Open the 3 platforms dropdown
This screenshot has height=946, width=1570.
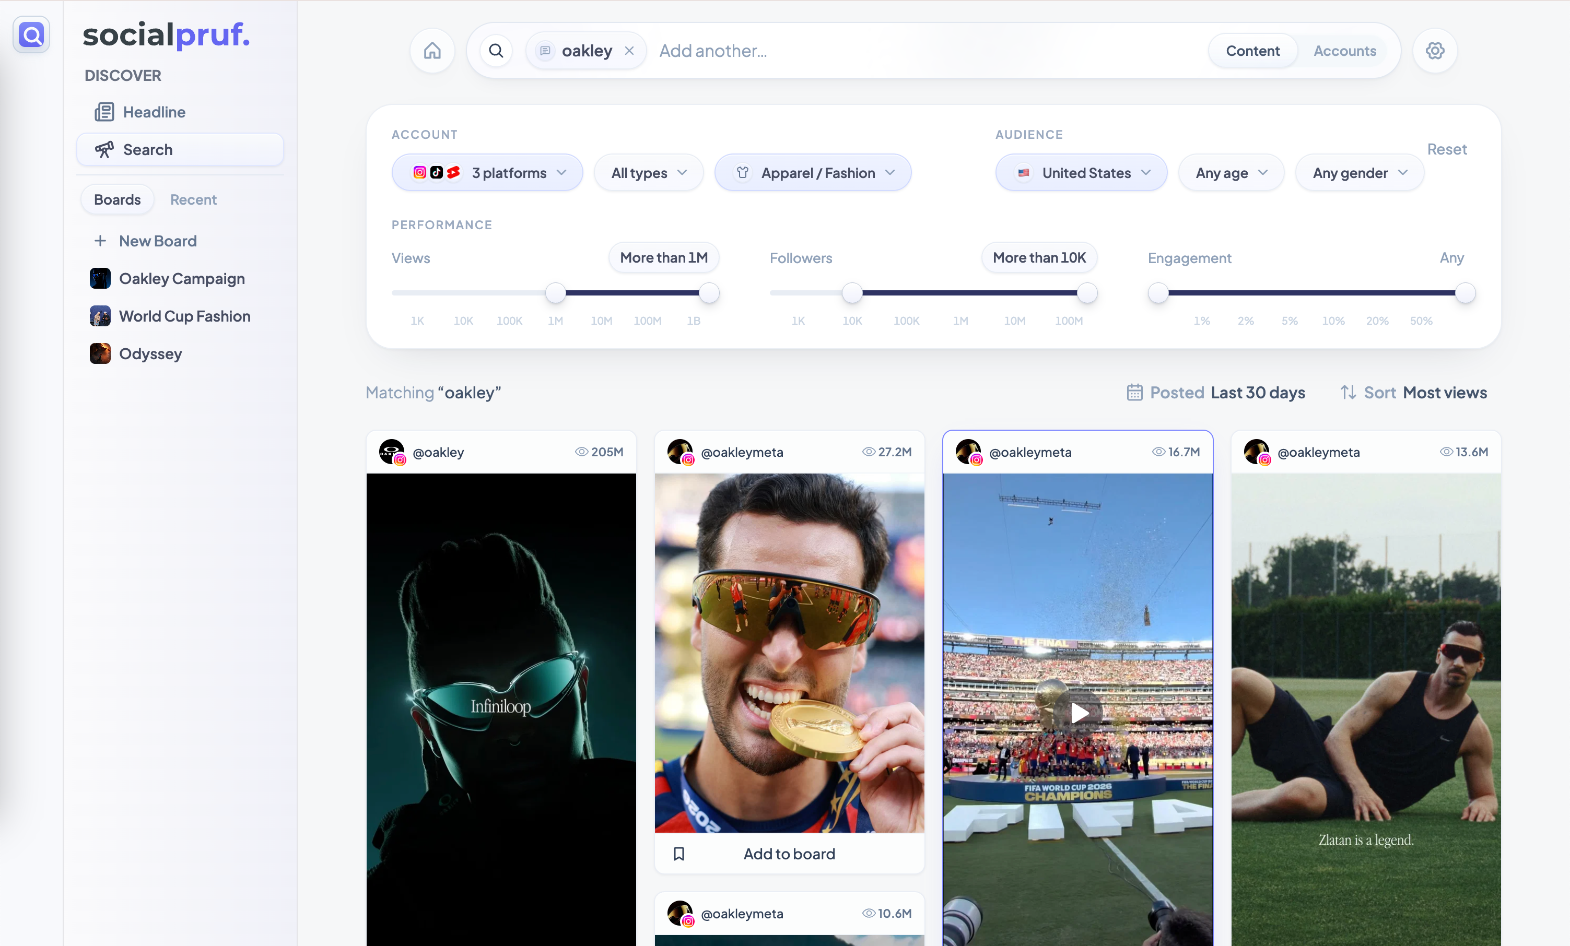click(487, 173)
